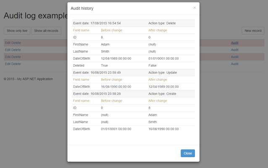Click the Action type: Create cell

coord(163,94)
